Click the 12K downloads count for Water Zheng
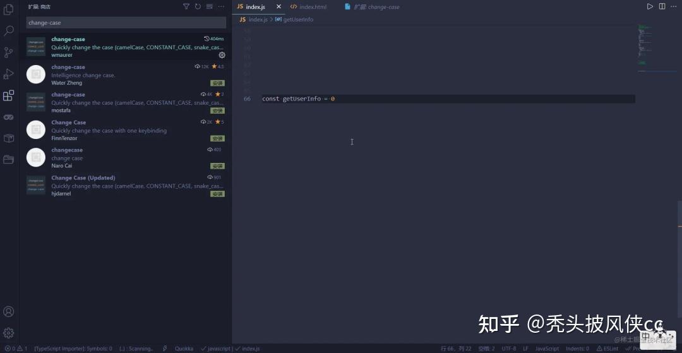The height and width of the screenshot is (353, 682). 202,67
